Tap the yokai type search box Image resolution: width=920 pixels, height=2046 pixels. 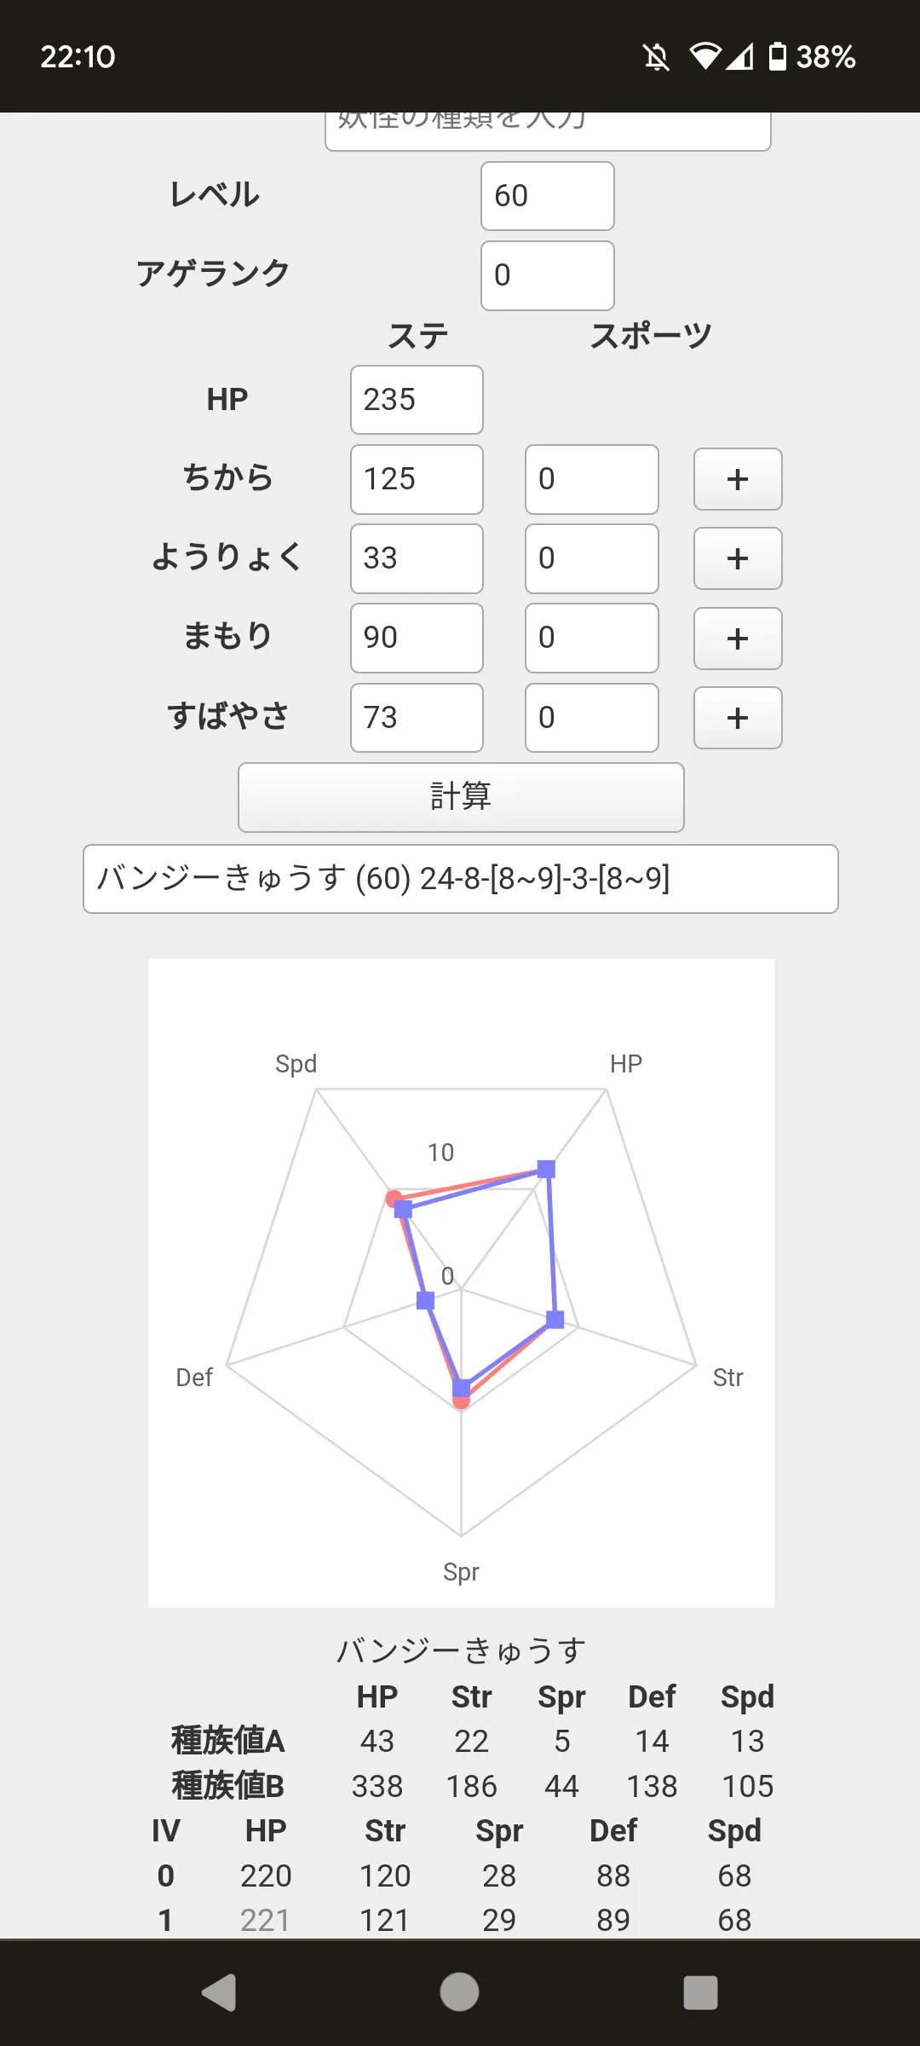tap(548, 131)
